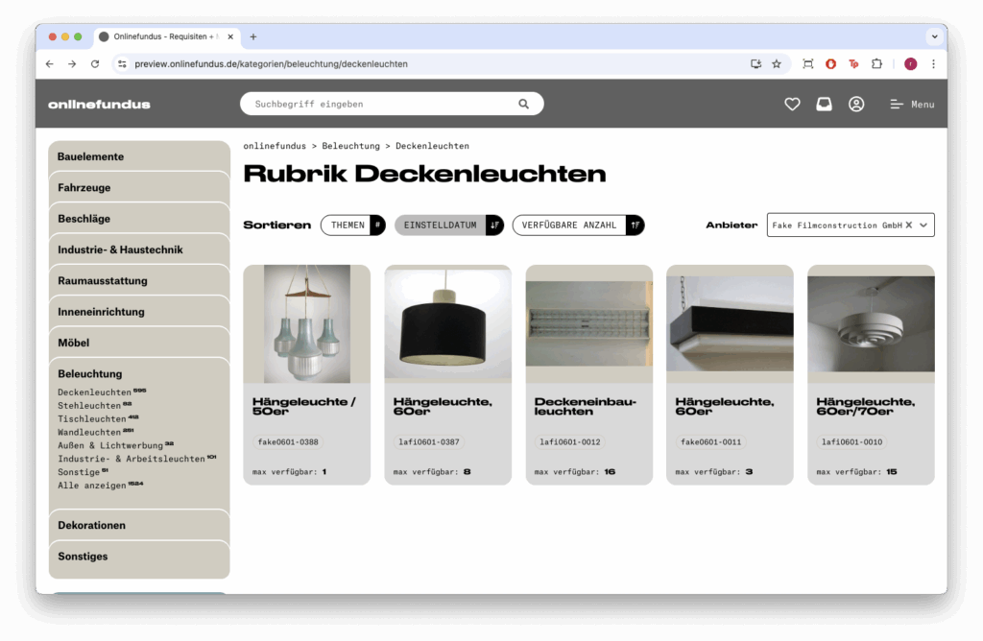This screenshot has width=983, height=641.
Task: Open the browser extensions puzzle icon
Action: 876,64
